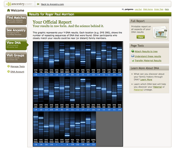This screenshot has width=178, height=150.
Task: Click Understand these results link
Action: (x=148, y=56)
